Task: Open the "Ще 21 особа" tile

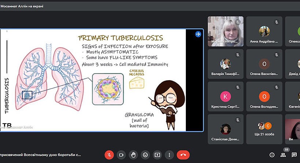Action: (x=264, y=129)
